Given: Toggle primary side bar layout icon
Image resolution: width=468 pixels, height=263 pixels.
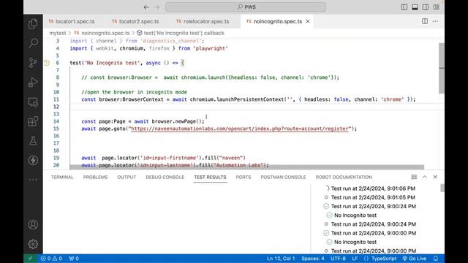Looking at the screenshot, I should click(404, 7).
